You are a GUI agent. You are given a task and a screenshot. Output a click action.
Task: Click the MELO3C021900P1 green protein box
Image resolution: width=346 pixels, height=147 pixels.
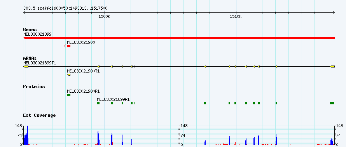pos(69,95)
